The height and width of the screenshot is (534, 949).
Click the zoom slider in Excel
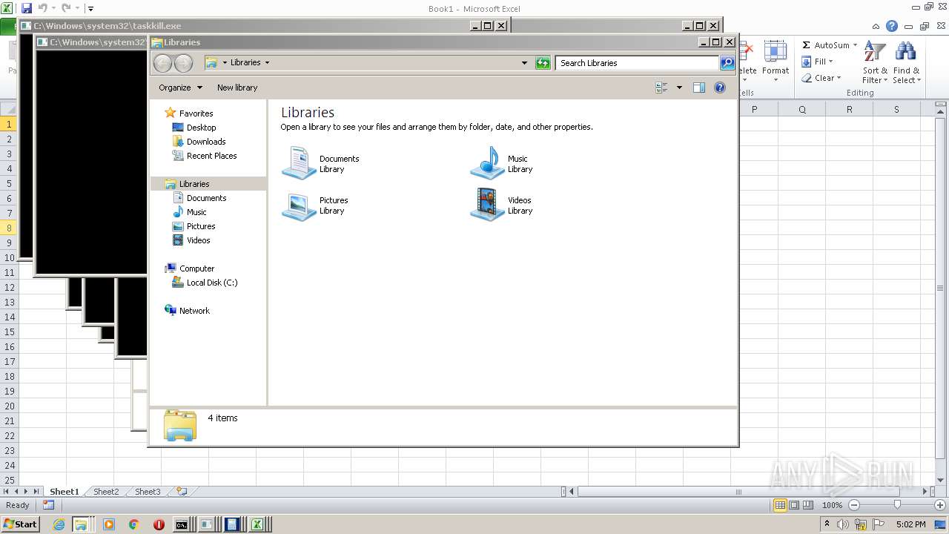(897, 505)
